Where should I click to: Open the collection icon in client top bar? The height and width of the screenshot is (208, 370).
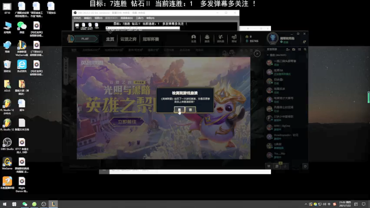pyautogui.click(x=207, y=38)
